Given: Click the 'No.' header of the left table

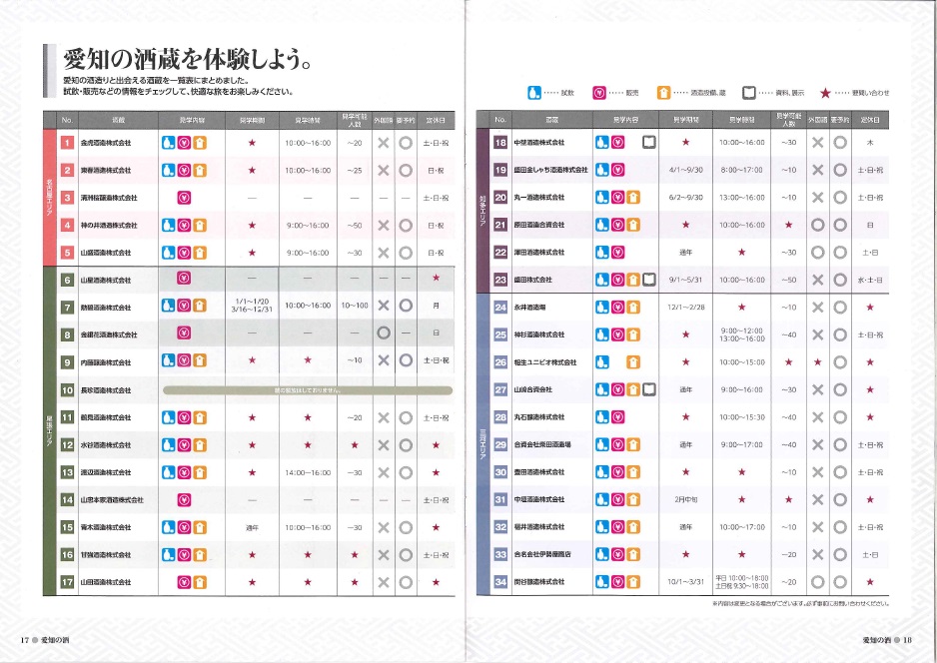Looking at the screenshot, I should pos(67,120).
